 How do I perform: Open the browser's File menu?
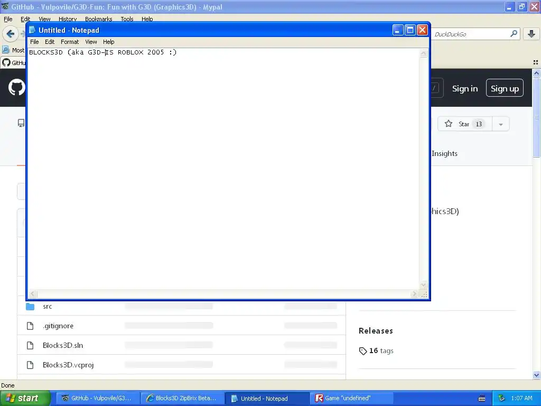click(x=8, y=19)
